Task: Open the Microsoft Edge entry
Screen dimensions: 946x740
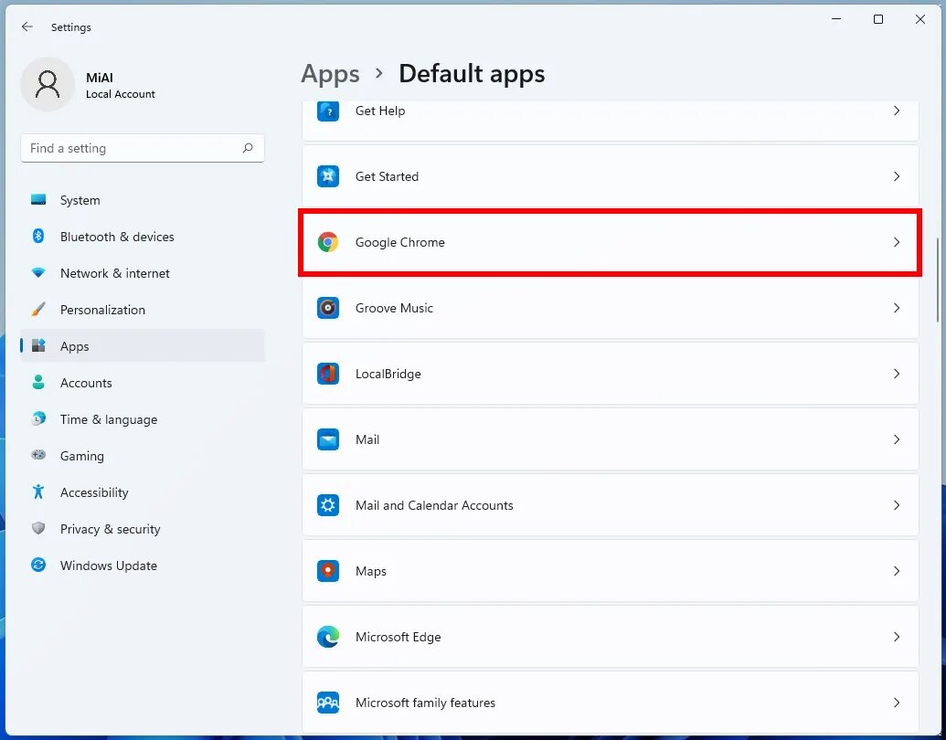Action: coord(610,637)
